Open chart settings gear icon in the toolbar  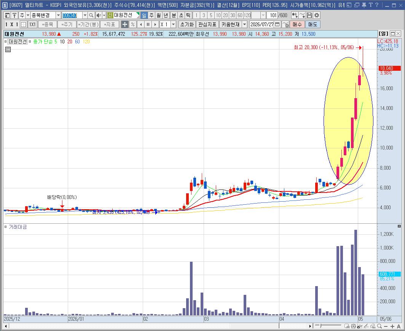pyautogui.click(x=317, y=16)
